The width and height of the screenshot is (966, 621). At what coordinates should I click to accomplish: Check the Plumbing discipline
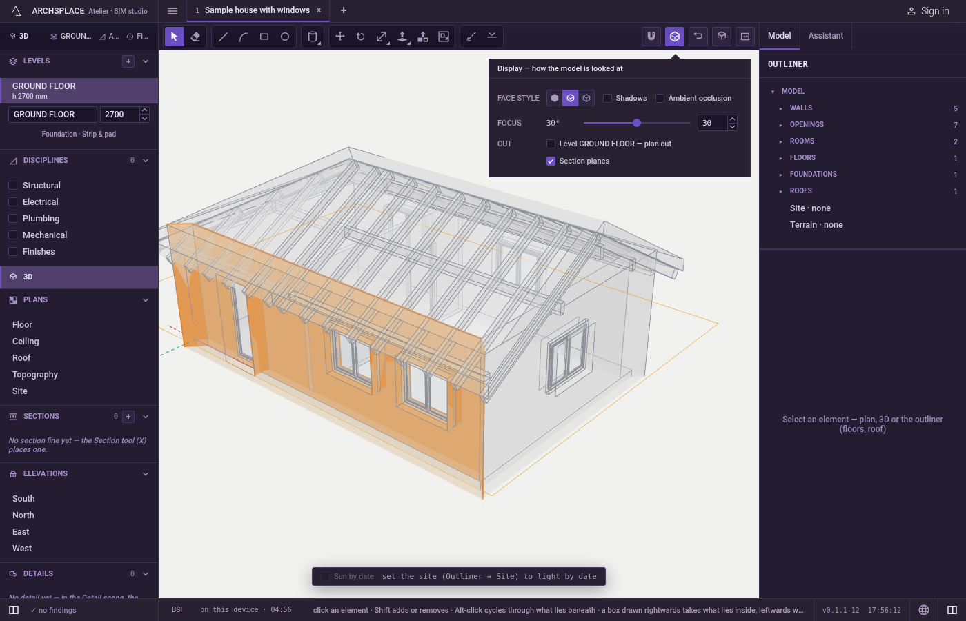coord(13,219)
